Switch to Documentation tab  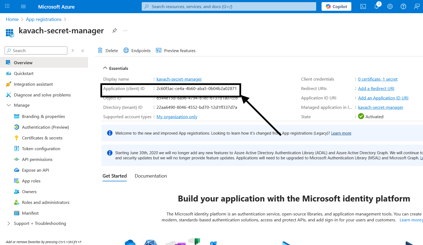(x=151, y=176)
